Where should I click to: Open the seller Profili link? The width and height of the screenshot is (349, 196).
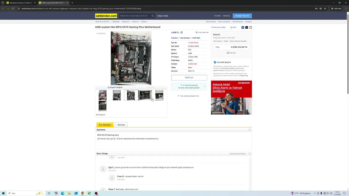[x=226, y=41]
